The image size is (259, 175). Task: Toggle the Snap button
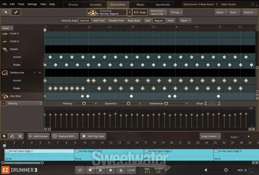140,12
